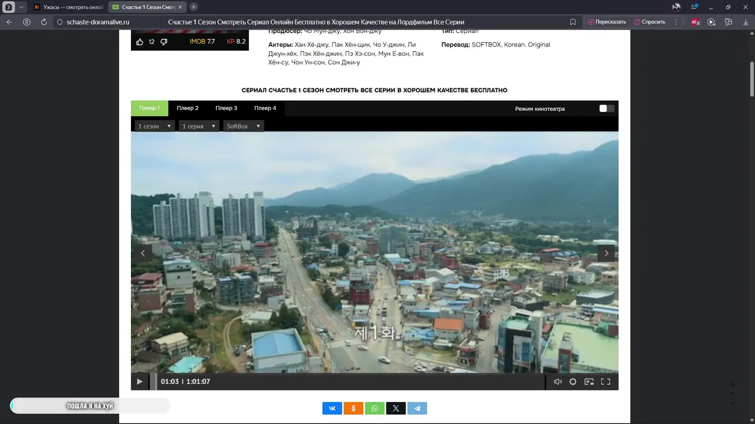Click the Спросить button
The image size is (755, 424).
pyautogui.click(x=649, y=22)
